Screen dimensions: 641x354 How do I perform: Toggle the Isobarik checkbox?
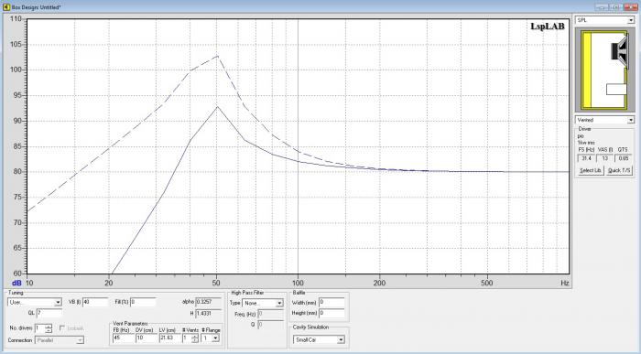click(62, 328)
